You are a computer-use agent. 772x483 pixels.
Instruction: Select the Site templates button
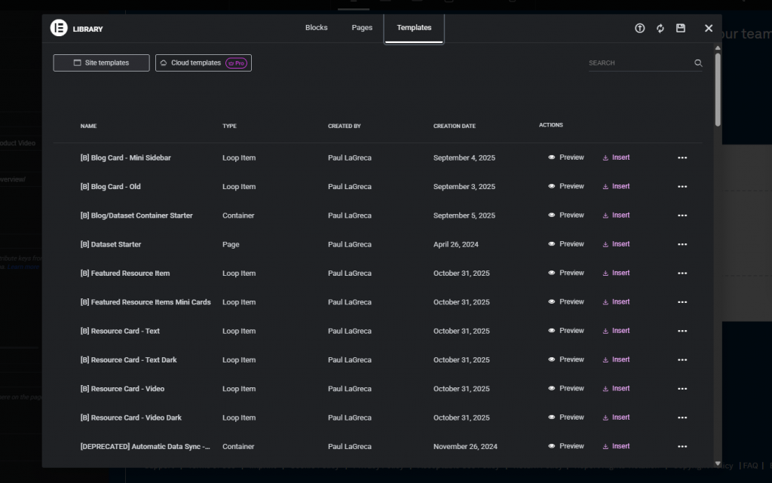coord(101,63)
